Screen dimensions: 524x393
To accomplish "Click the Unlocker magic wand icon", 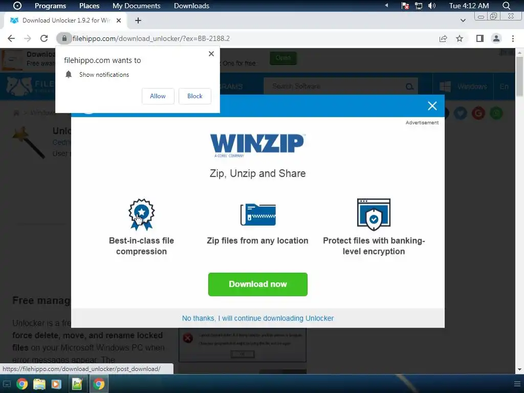I will point(29,142).
